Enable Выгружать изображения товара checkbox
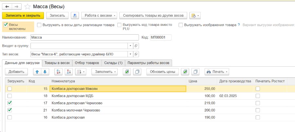 click(181, 25)
